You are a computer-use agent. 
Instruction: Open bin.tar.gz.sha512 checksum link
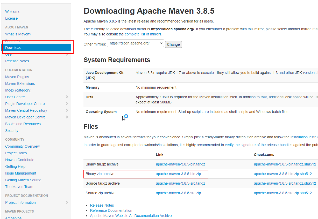point(285,164)
